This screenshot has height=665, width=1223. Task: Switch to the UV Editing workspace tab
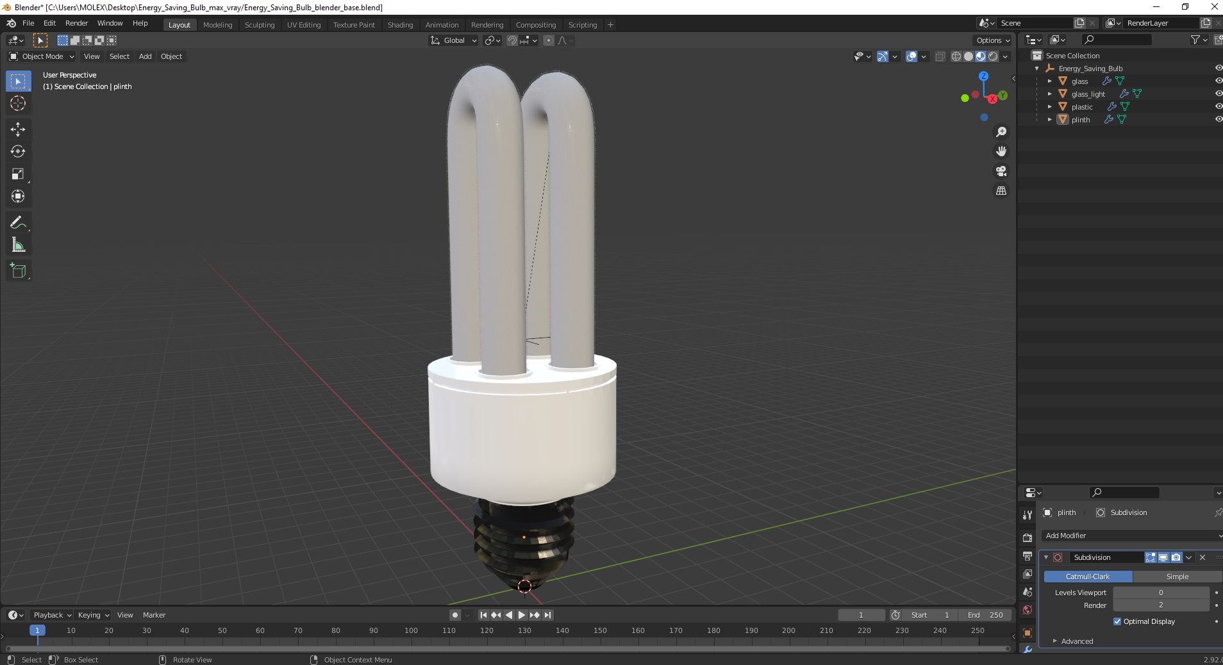(304, 25)
